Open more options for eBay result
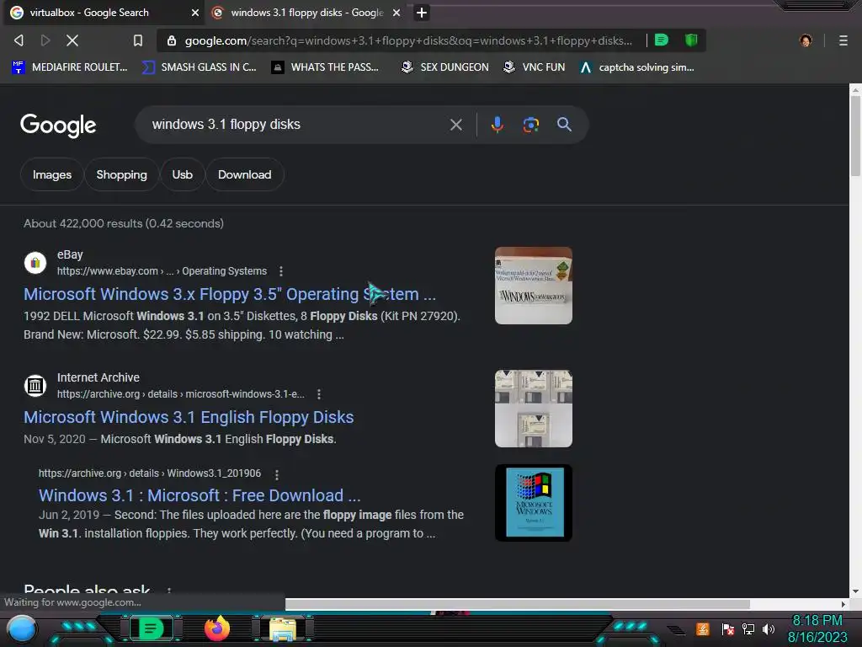The height and width of the screenshot is (647, 862). tap(281, 271)
